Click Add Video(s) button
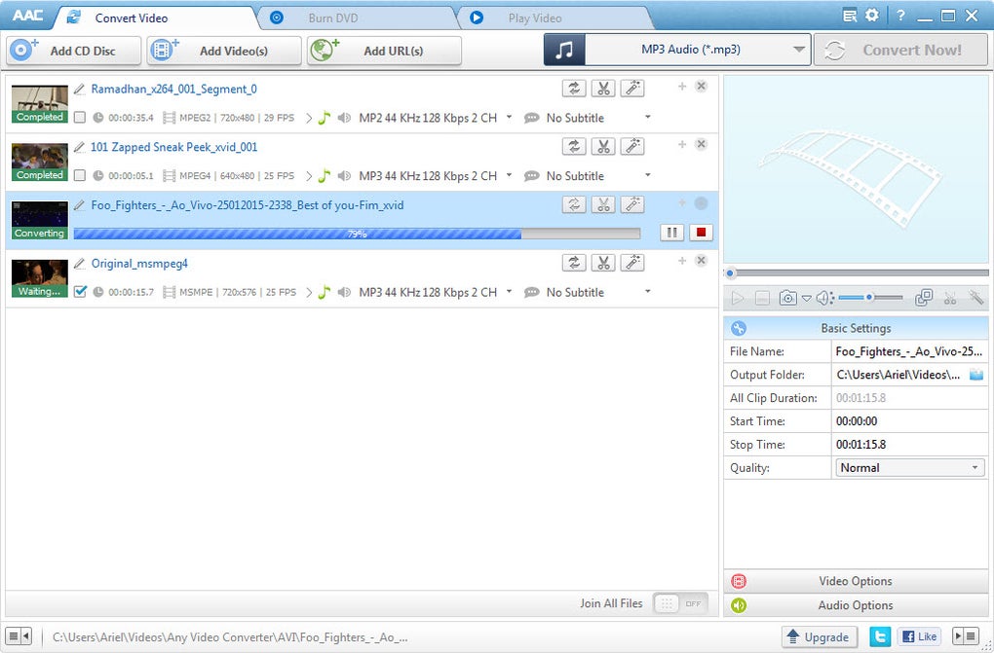 pyautogui.click(x=224, y=51)
